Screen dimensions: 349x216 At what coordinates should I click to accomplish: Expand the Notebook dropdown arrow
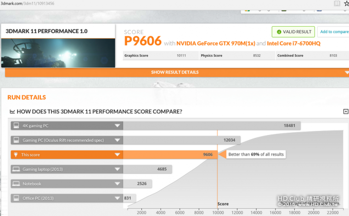117,183
